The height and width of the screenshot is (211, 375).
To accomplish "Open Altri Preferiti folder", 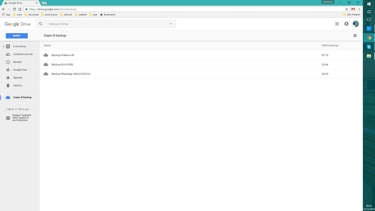I will point(351,15).
